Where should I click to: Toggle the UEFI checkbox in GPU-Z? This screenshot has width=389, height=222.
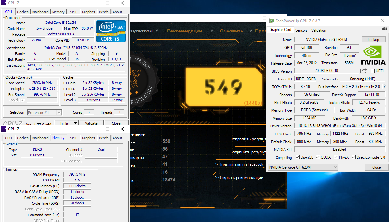click(x=373, y=71)
